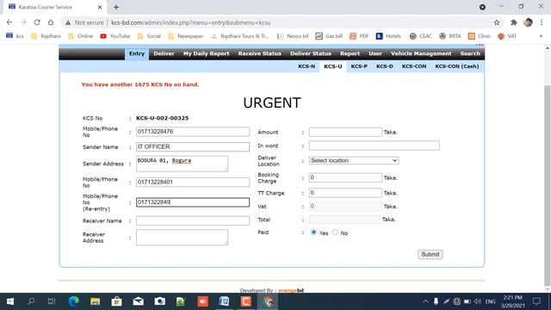This screenshot has width=551, height=310.
Task: Open the Chrome three-dot menu
Action: [x=542, y=22]
